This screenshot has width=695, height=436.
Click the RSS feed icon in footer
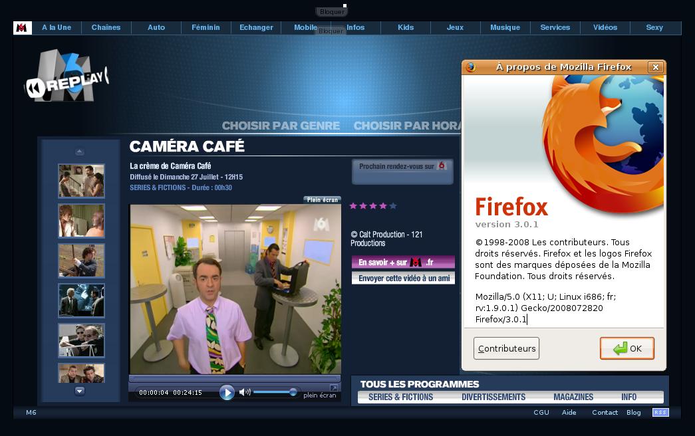coord(660,413)
